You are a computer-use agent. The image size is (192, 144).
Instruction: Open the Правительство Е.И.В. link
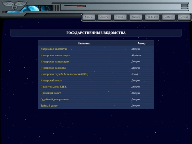(53, 87)
